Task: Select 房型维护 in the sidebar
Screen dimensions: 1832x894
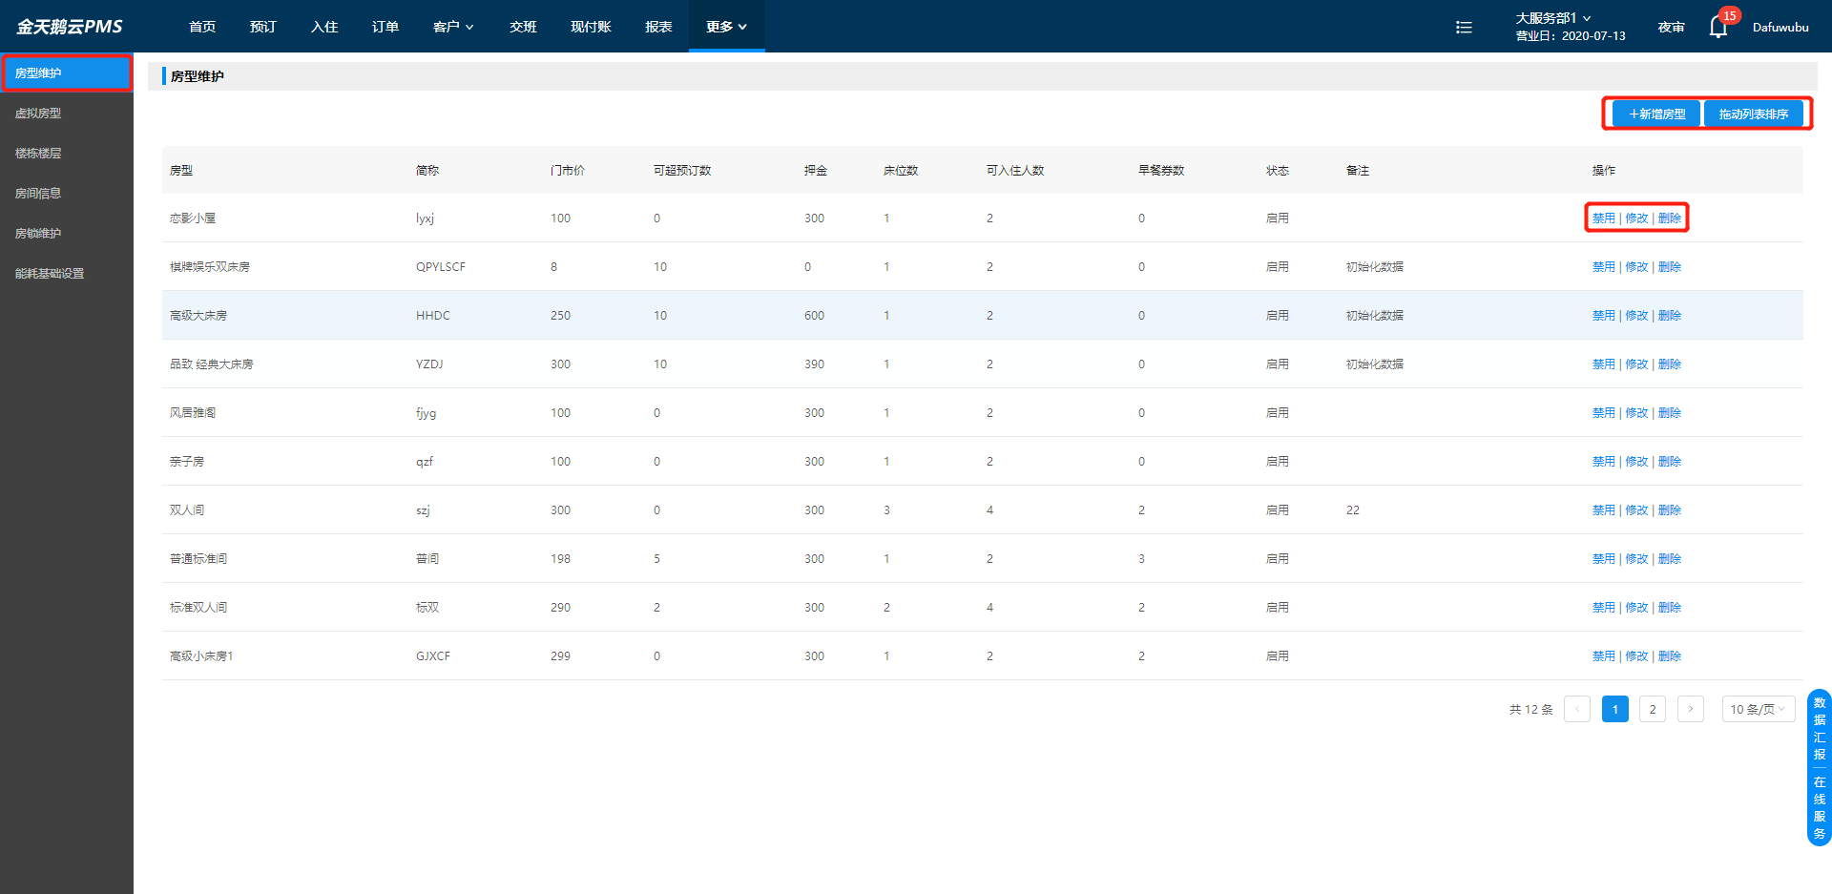Action: 67,73
